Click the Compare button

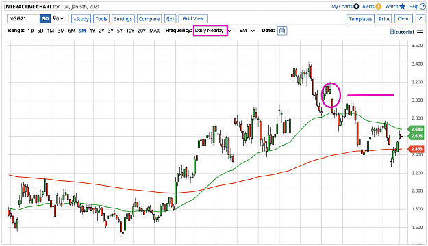tap(149, 19)
